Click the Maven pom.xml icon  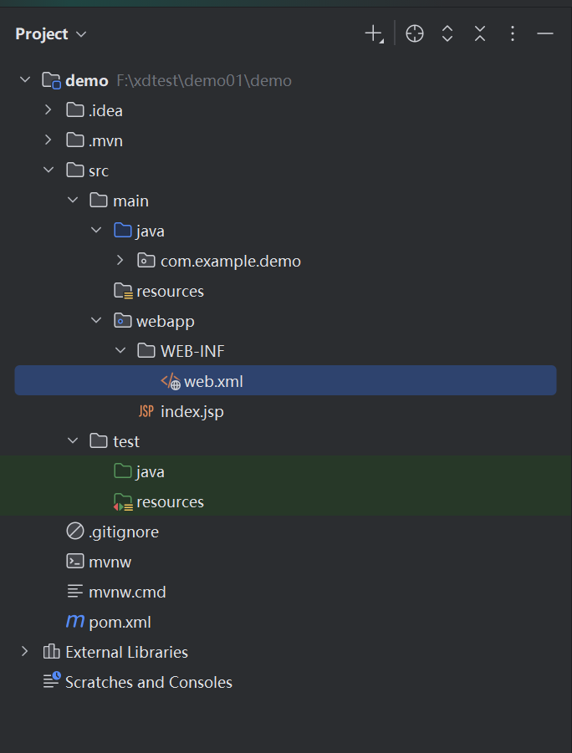pyautogui.click(x=75, y=622)
